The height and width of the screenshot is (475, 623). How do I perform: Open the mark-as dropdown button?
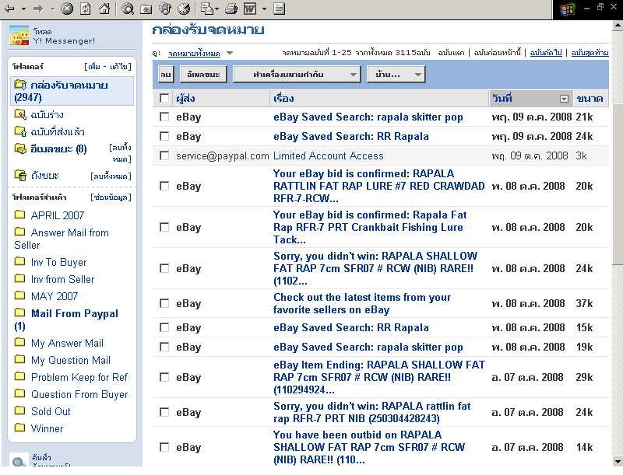(297, 74)
